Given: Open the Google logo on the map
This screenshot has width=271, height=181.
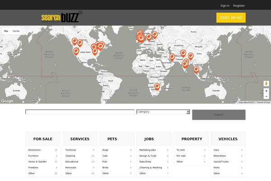Looking at the screenshot, I should (7, 101).
